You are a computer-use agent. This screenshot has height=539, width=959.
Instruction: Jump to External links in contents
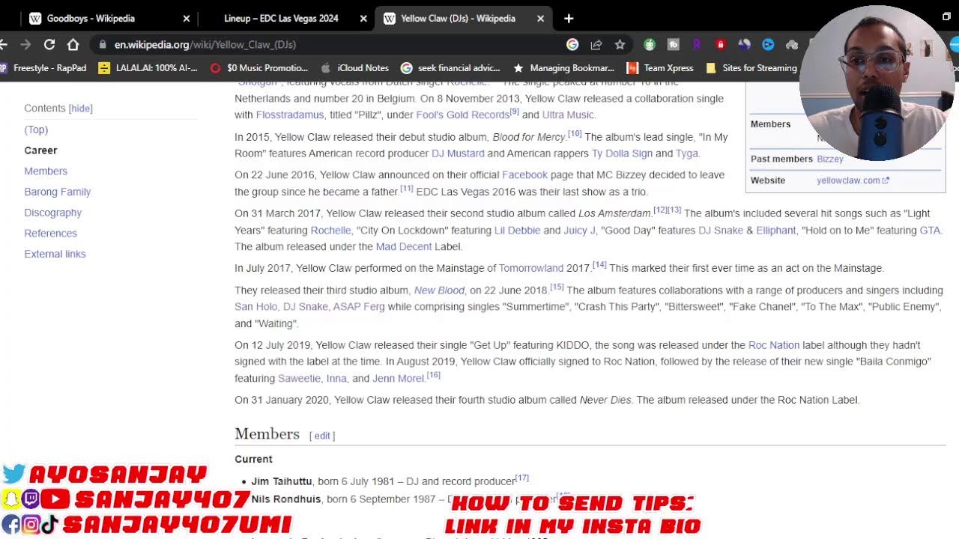coord(55,254)
